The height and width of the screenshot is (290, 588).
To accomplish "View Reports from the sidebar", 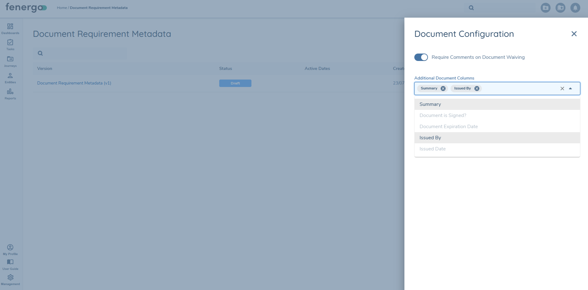I will pos(10,94).
